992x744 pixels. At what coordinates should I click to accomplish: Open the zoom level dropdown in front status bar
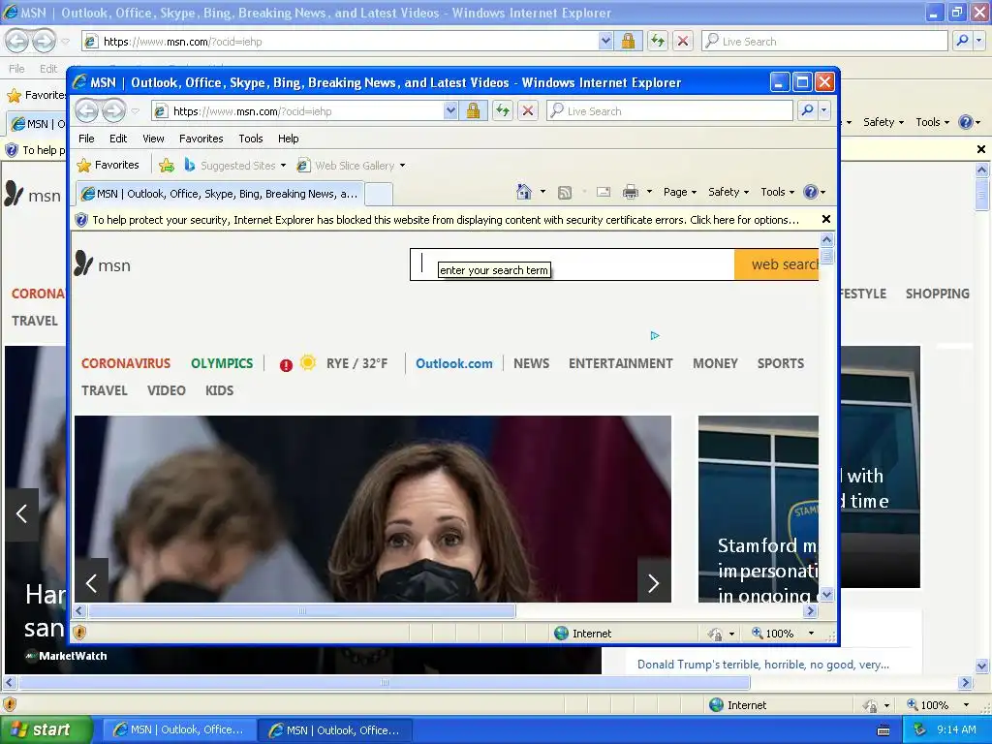click(x=811, y=634)
